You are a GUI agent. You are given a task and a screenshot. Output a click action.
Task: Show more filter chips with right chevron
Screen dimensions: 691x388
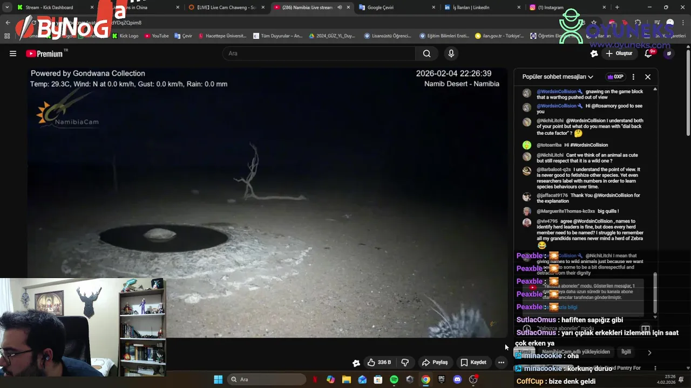coord(649,352)
